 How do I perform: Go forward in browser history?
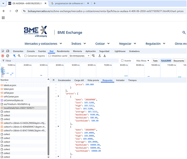click(x=10, y=11)
